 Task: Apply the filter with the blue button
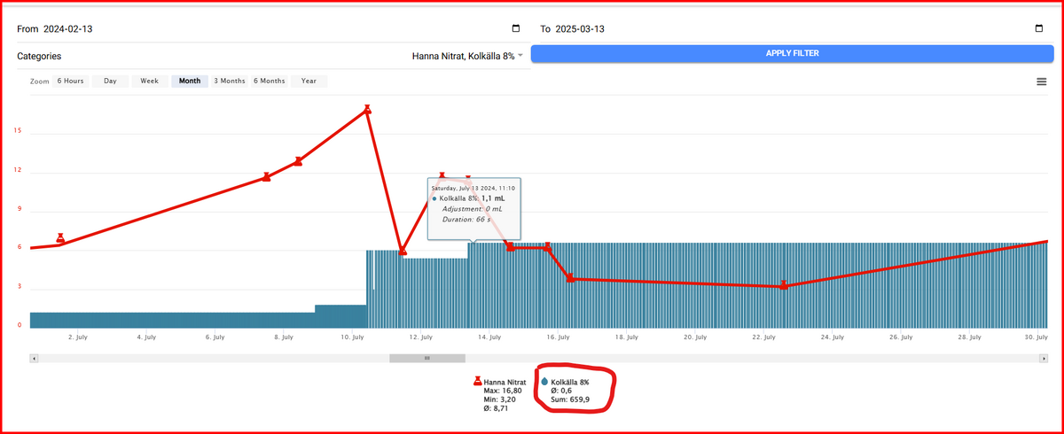coord(792,53)
